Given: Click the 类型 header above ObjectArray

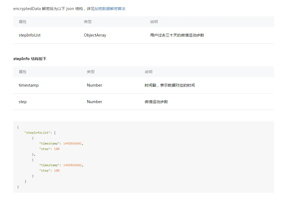Looking at the screenshot, I should click(x=88, y=22).
